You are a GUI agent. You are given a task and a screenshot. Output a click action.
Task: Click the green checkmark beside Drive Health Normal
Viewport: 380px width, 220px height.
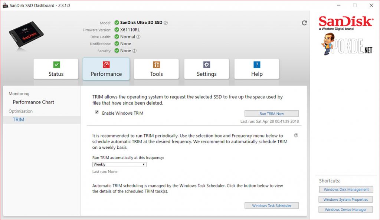tap(117, 37)
